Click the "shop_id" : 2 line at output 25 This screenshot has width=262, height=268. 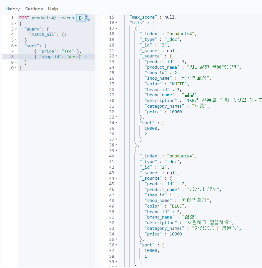coord(162,73)
